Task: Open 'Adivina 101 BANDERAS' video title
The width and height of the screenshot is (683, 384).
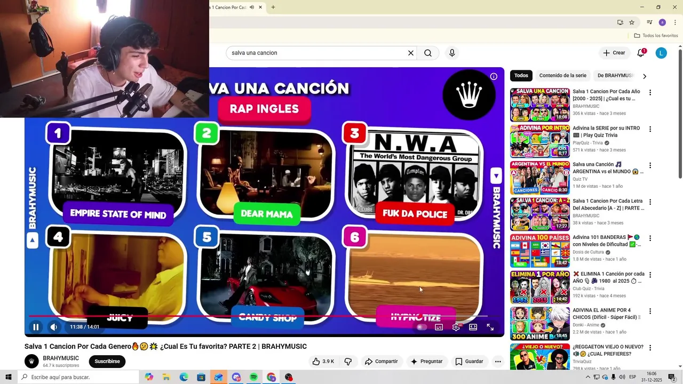Action: pyautogui.click(x=607, y=241)
